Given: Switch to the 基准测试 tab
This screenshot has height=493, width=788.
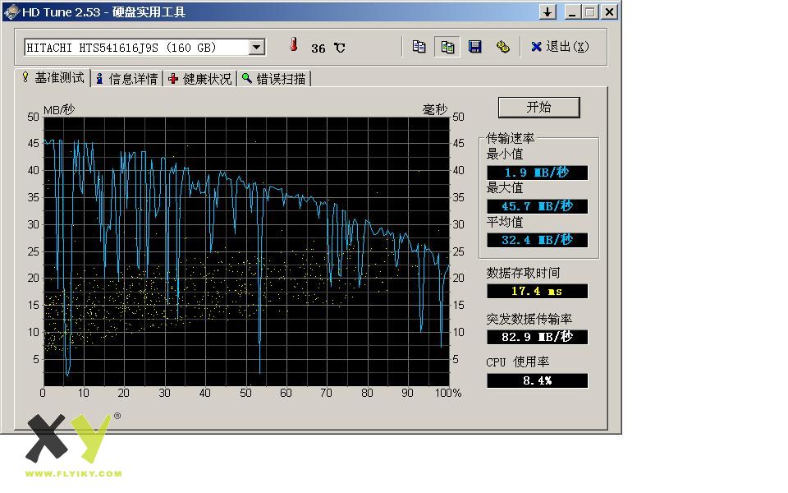Looking at the screenshot, I should click(53, 78).
